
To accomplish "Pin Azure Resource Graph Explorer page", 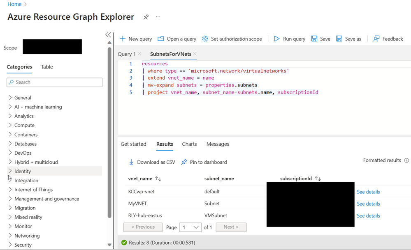I will [x=146, y=17].
